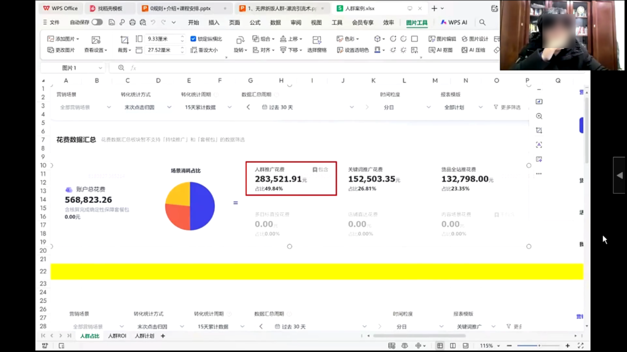Click the search magnifier in menu bar
The height and width of the screenshot is (352, 627).
pos(482,22)
